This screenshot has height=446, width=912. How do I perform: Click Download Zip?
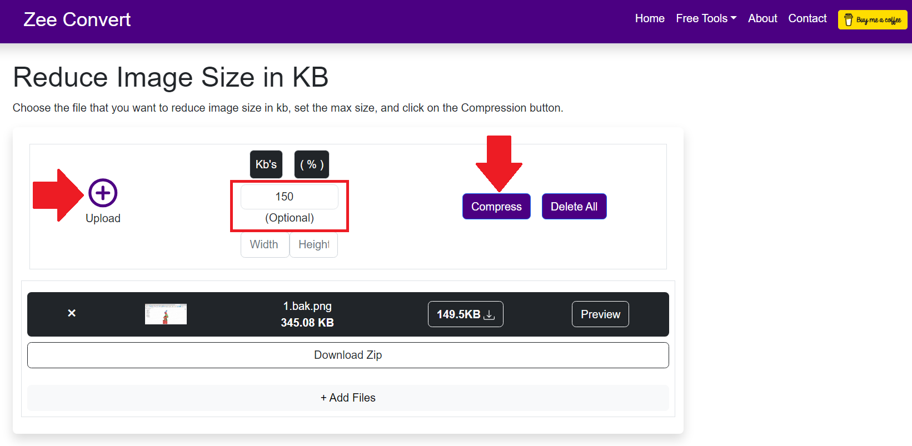tap(348, 355)
